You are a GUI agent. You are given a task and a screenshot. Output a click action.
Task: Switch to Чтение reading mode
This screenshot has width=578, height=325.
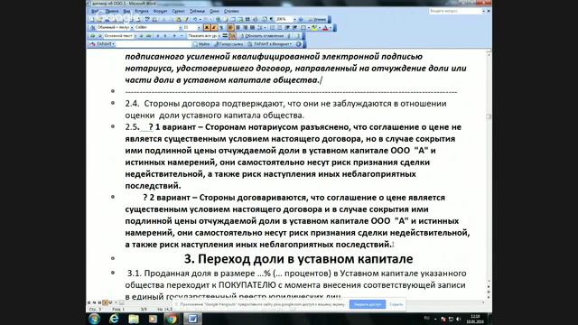[317, 19]
